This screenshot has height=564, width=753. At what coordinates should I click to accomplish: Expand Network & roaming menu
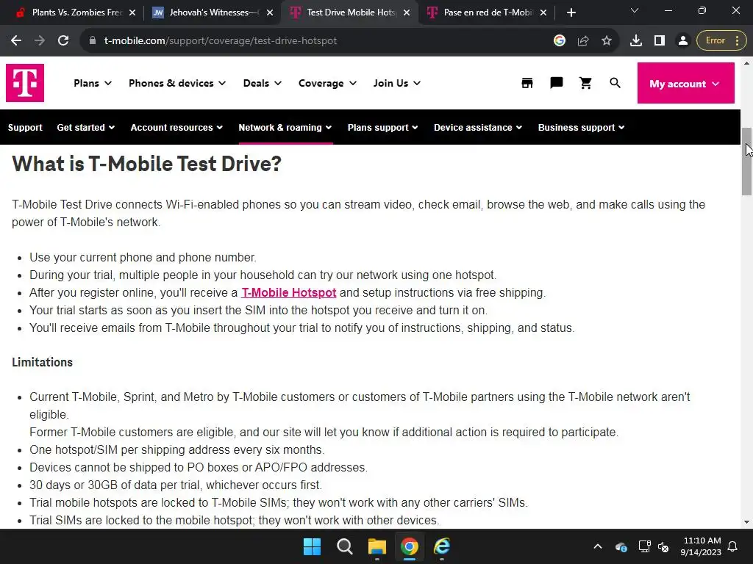[285, 128]
